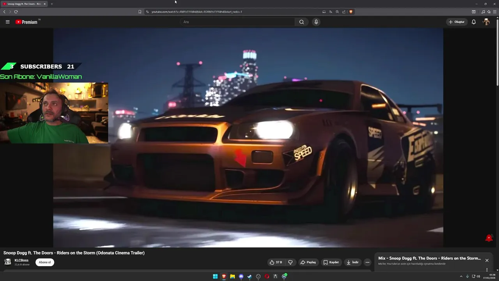Click the Mix - Snoop Dogg playlist title
This screenshot has width=499, height=281.
[x=430, y=258]
